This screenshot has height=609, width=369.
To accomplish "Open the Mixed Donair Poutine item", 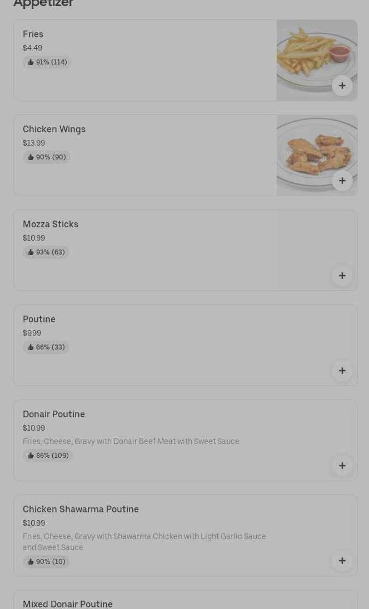I will point(68,604).
